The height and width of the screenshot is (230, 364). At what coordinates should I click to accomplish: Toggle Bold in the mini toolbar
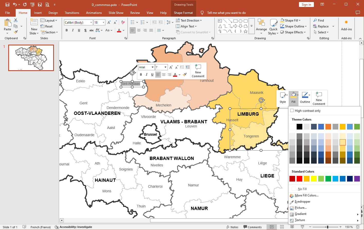[x=141, y=74]
